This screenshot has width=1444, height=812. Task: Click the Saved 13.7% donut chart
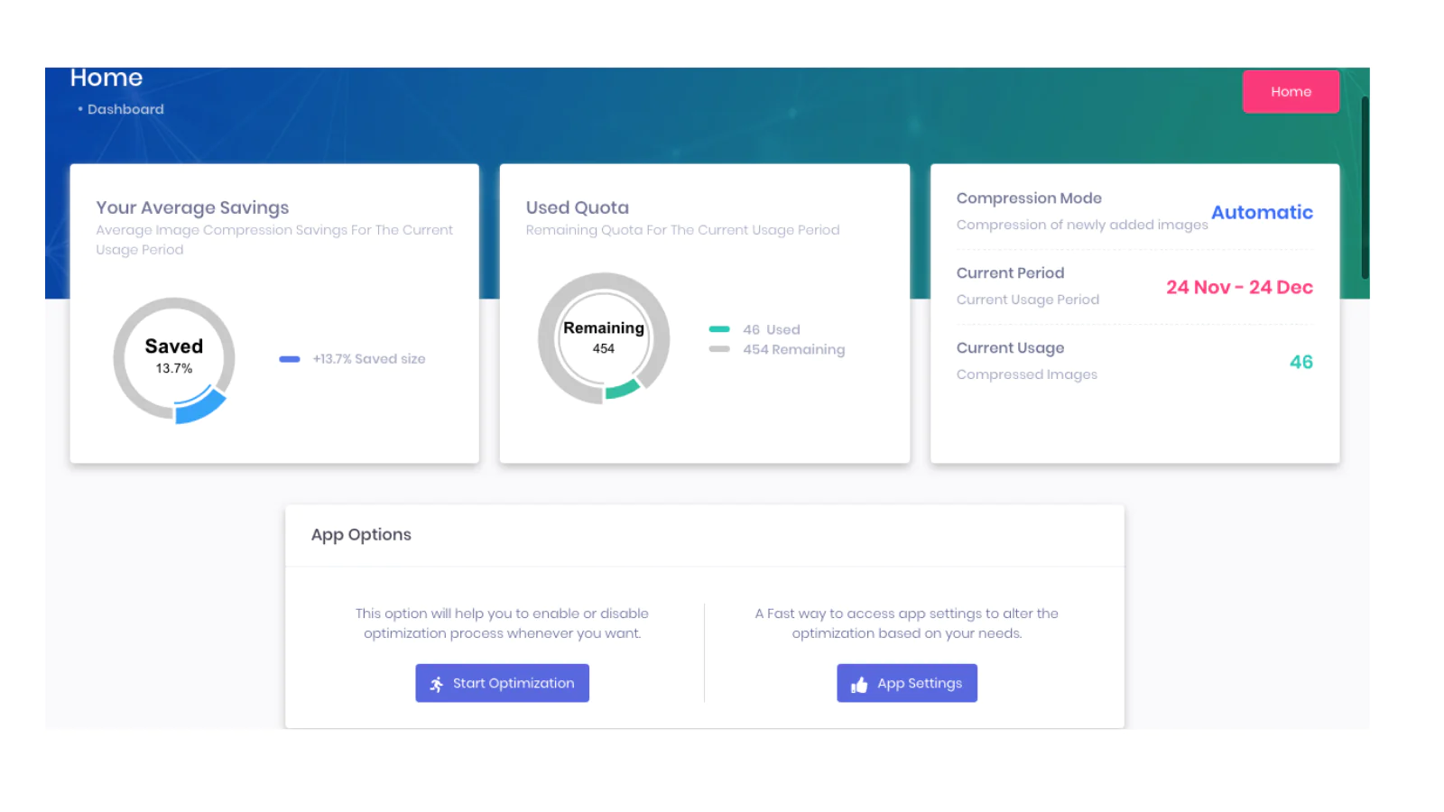[x=174, y=357]
